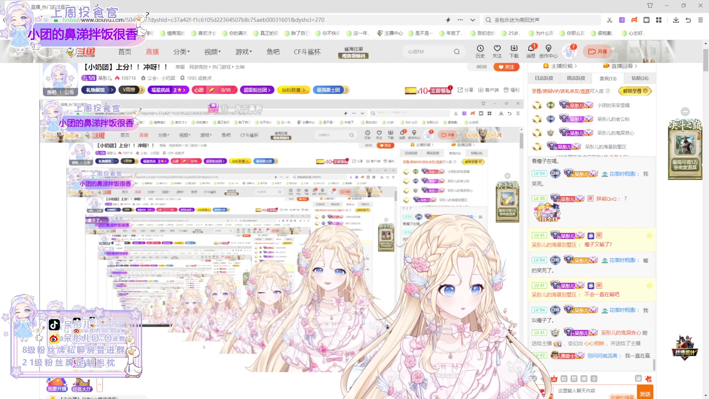Click the browser search box
This screenshot has width=709, height=399.
click(542, 20)
